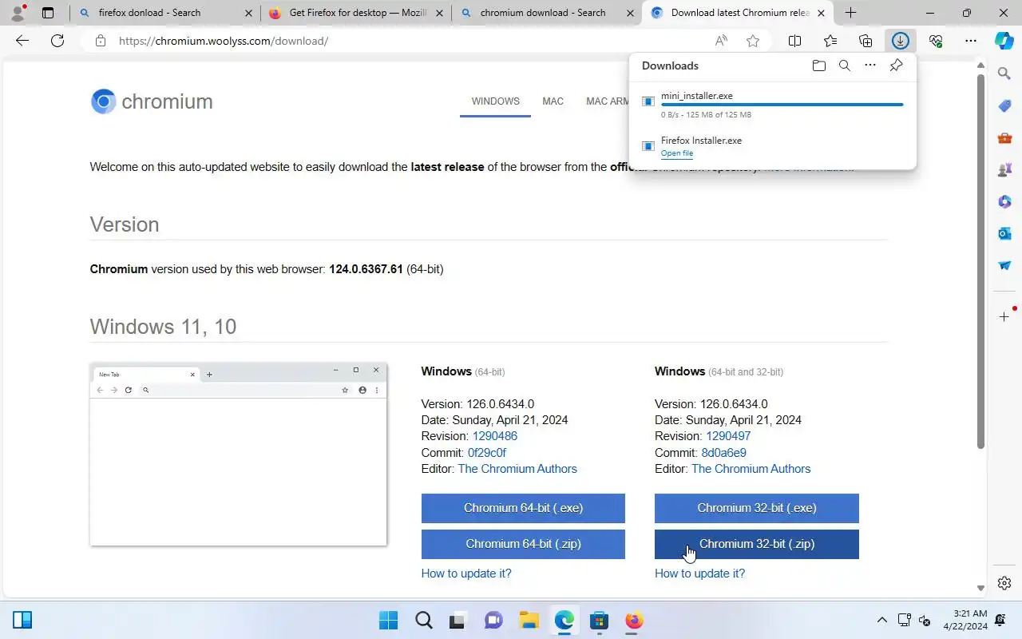The image size is (1022, 639).
Task: Open the Favorites list icon
Action: tap(830, 41)
